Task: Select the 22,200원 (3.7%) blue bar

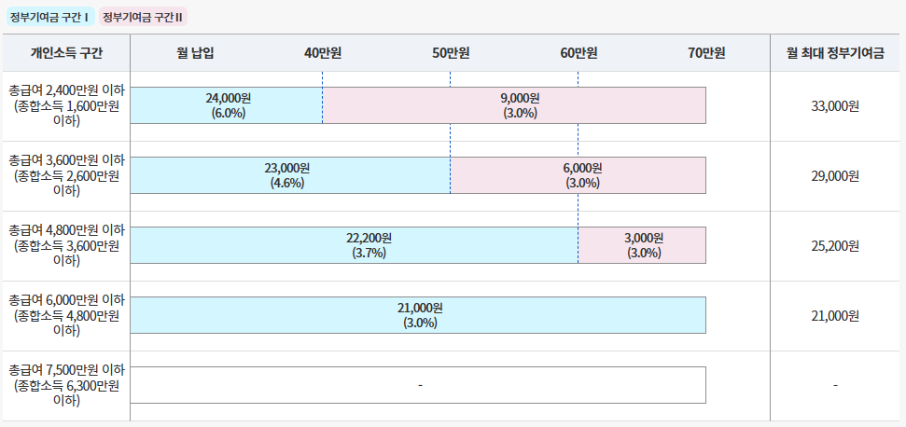Action: [355, 245]
